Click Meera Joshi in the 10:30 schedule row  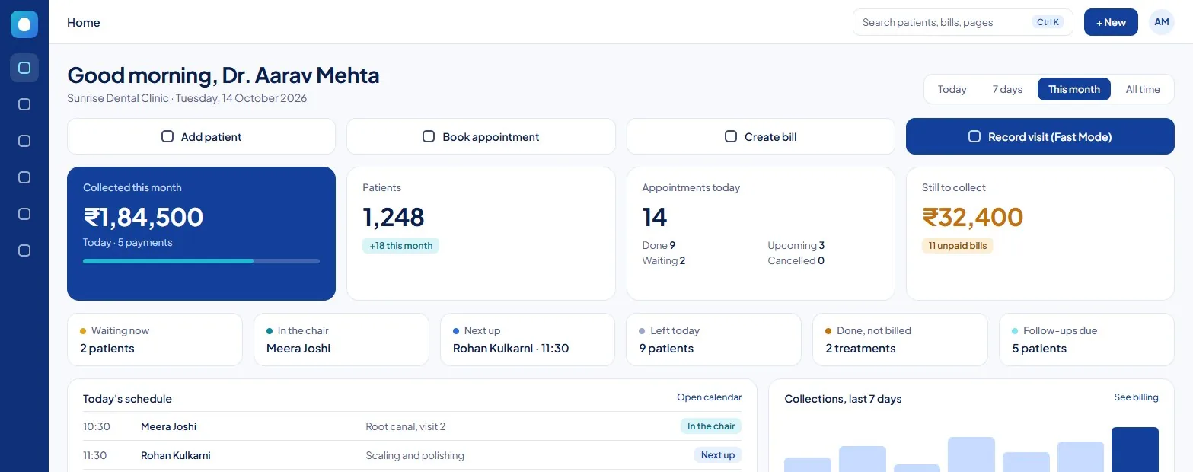[168, 426]
